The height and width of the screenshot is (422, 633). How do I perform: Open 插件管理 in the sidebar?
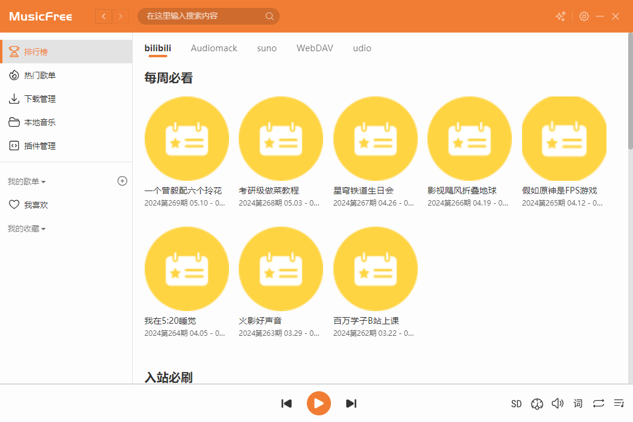pyautogui.click(x=66, y=146)
